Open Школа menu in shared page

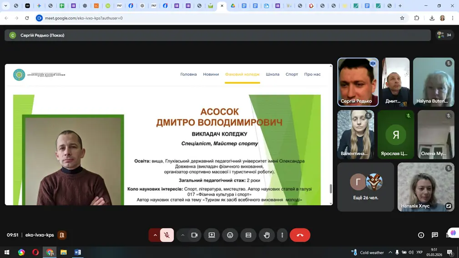coord(272,74)
